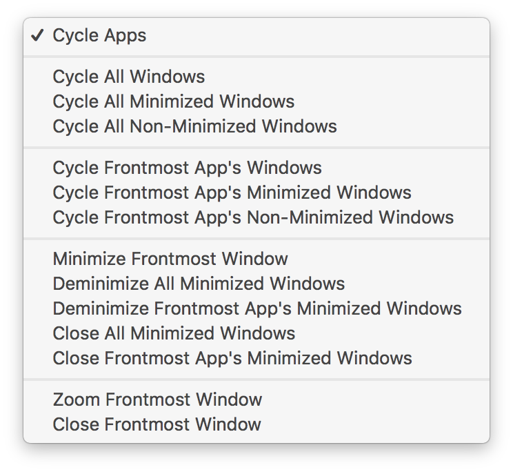Pick Deminimize Frontmost App's Minimized Windows
The width and height of the screenshot is (513, 472).
tap(257, 308)
